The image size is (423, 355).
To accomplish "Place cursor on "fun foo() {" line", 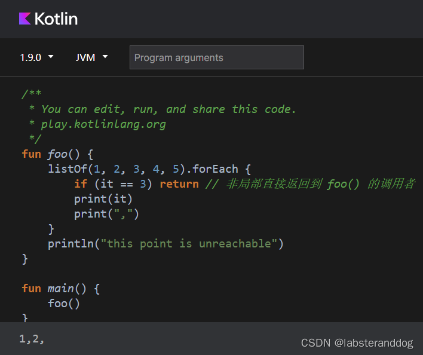I will click(x=57, y=154).
